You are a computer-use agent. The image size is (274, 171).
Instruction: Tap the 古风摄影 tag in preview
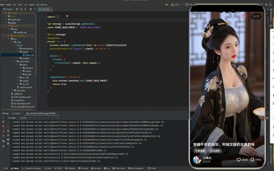[x=215, y=151]
